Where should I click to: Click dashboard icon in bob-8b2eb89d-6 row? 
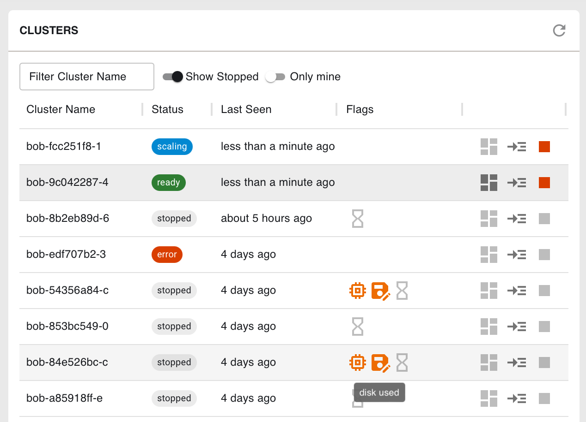pos(489,219)
